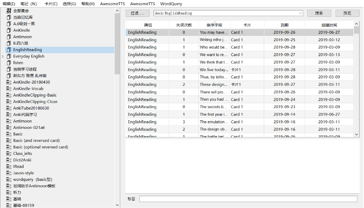
Task: Click note type icon beside 听力
Action: [9, 192]
